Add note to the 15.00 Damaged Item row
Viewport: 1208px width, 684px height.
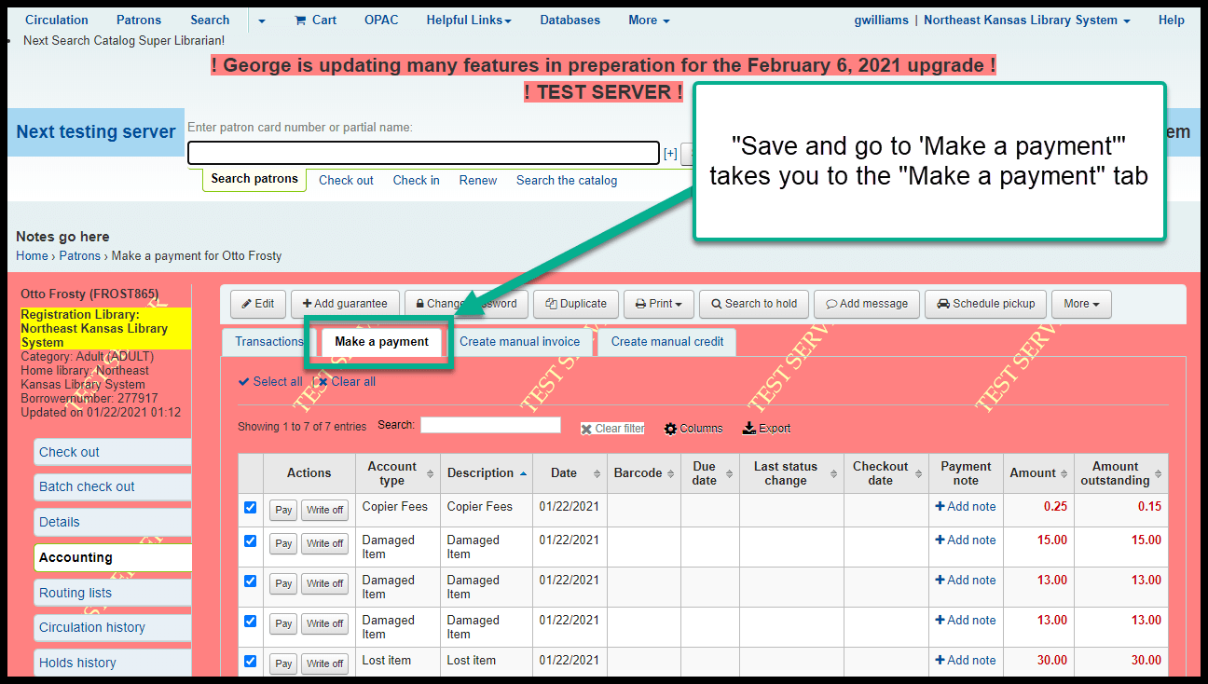click(966, 540)
